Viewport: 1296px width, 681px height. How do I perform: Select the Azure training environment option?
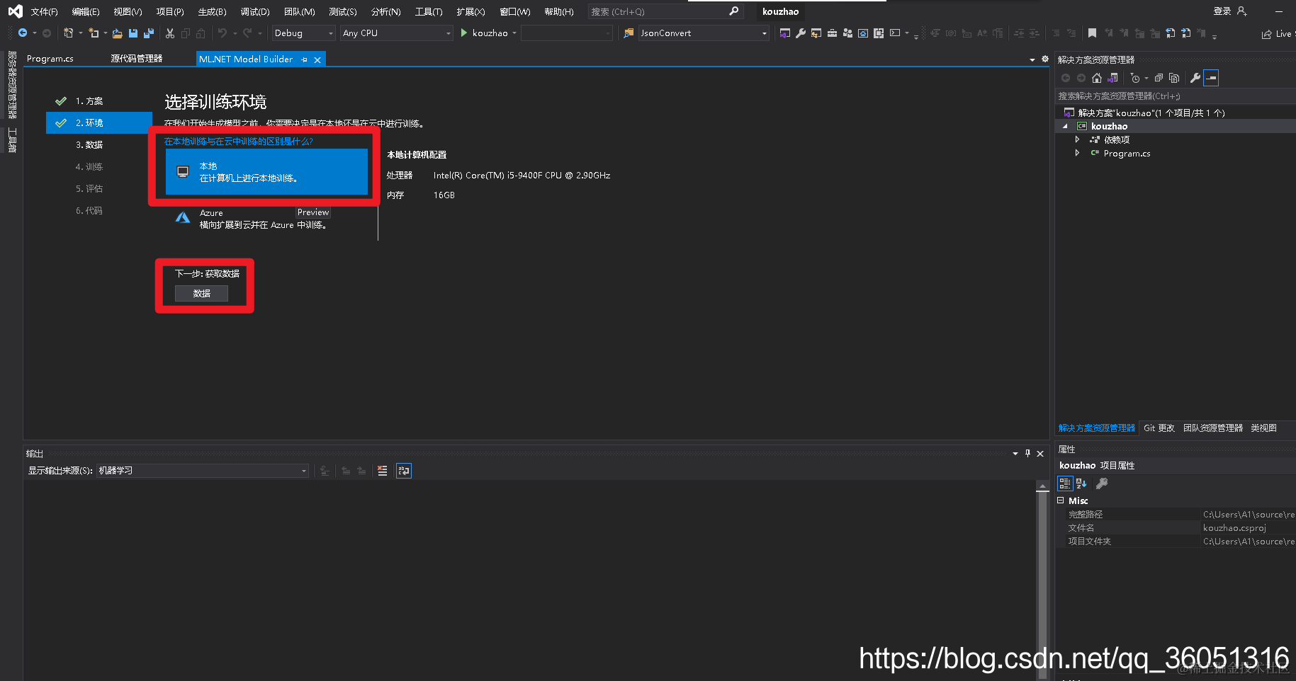pyautogui.click(x=266, y=219)
